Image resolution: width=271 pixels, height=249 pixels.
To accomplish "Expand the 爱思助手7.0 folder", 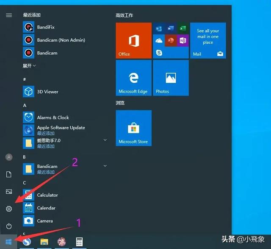I will 105,140.
